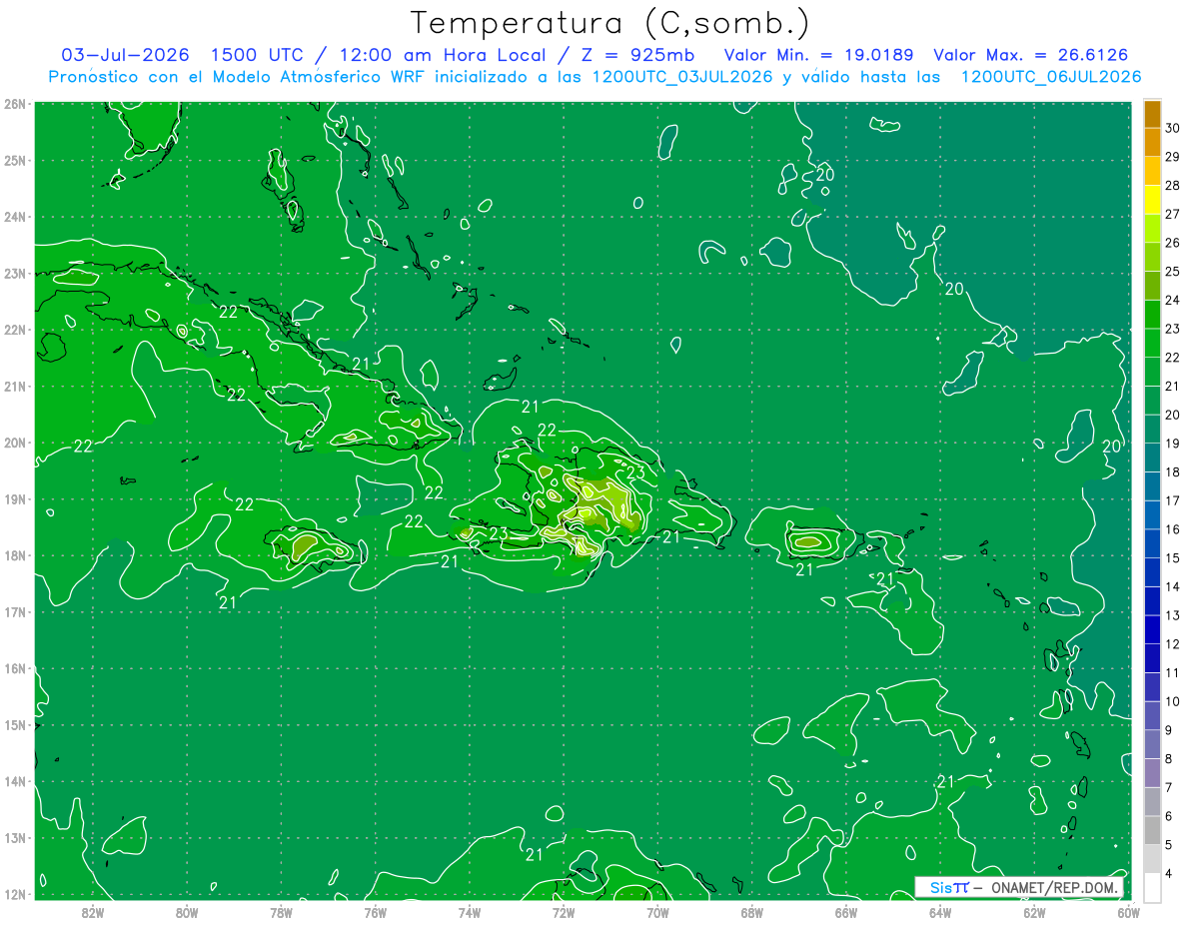Click the 19N latitude axis label
1199x926 pixels.
point(15,498)
